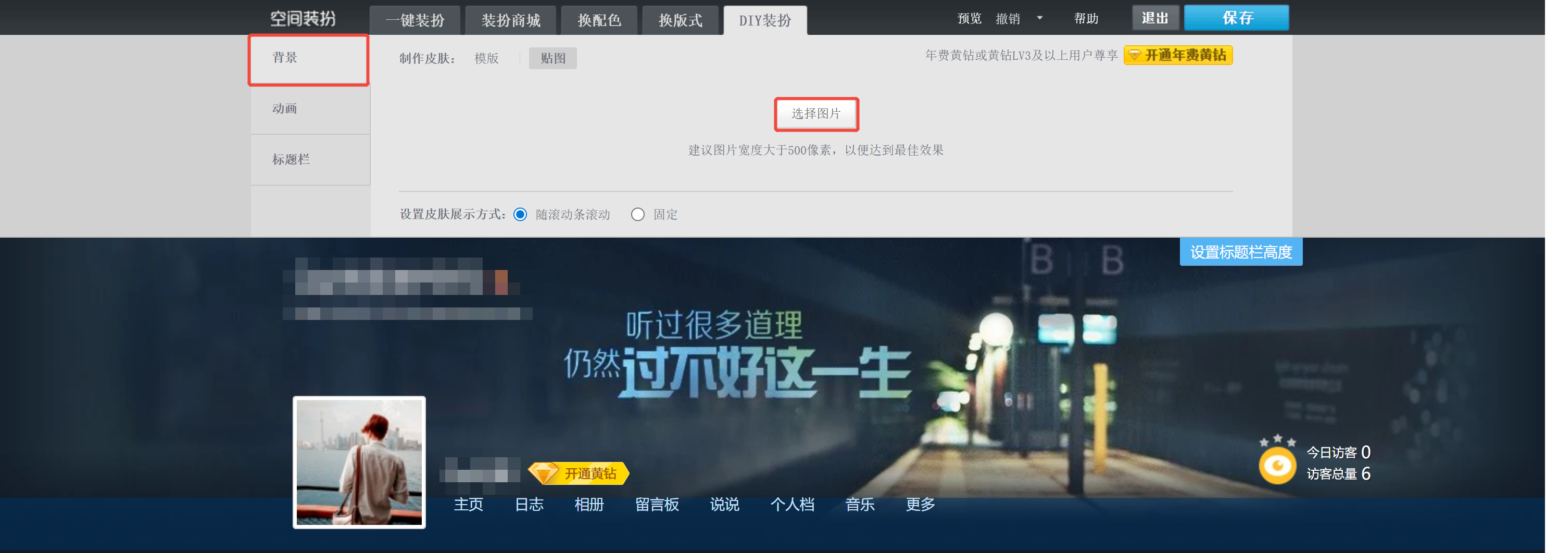The height and width of the screenshot is (553, 1546).
Task: Open the 相册 navigation link
Action: (x=589, y=505)
